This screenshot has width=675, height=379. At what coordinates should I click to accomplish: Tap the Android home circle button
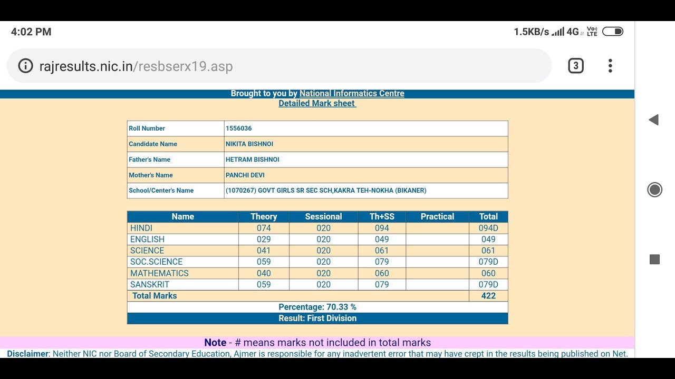pos(654,189)
